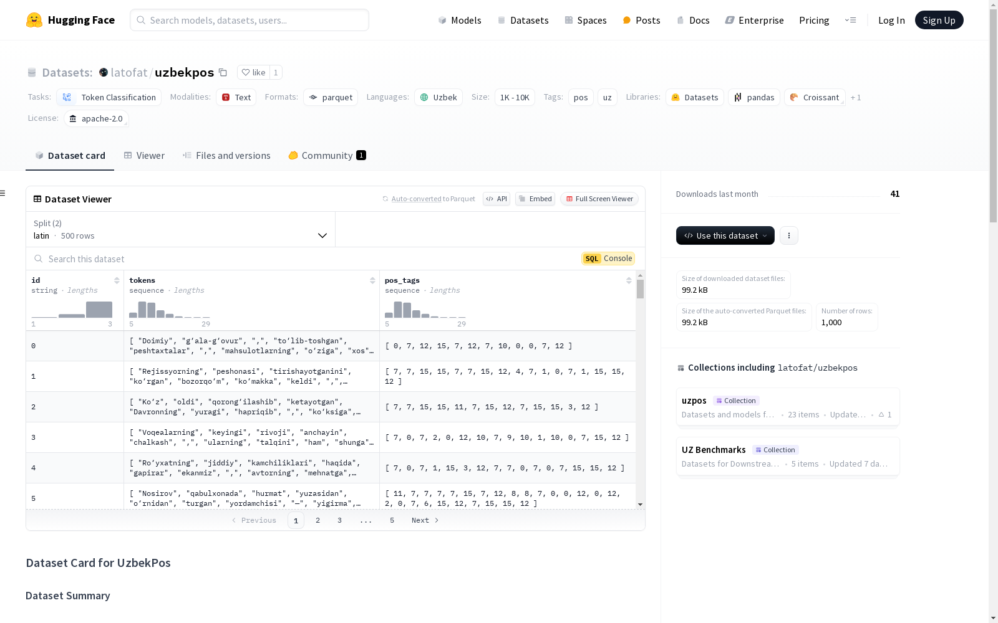Go to page 5 of the viewer

392,520
